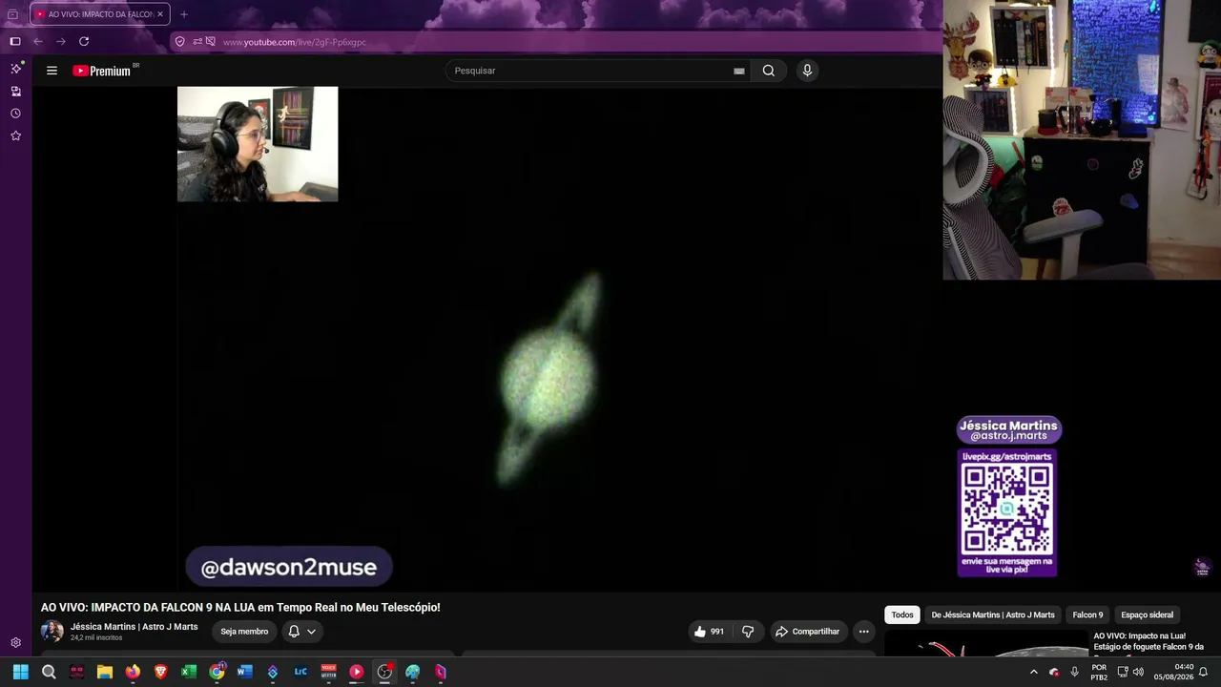Click the blocked-content icon in address bar
The image size is (1221, 687).
(211, 42)
